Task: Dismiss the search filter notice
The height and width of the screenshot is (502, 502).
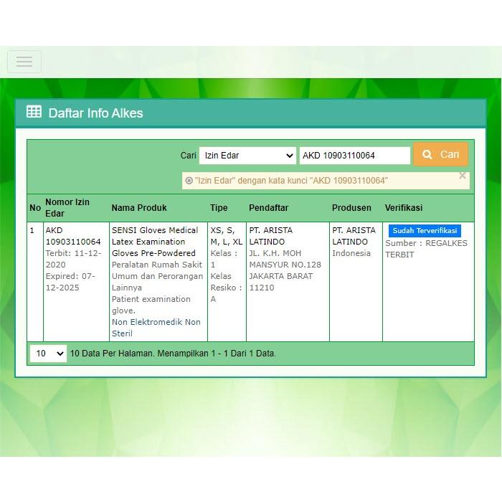Action: click(462, 176)
